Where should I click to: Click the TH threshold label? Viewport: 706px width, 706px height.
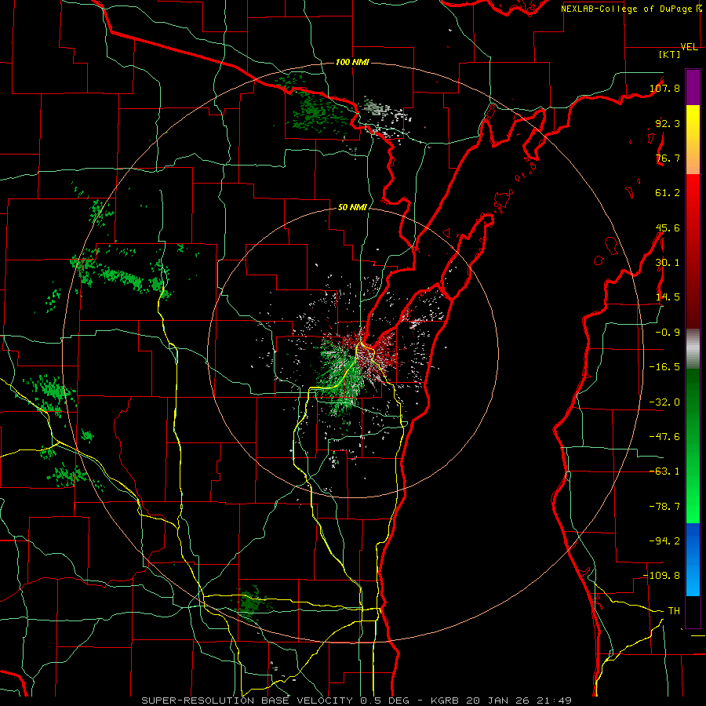point(674,611)
